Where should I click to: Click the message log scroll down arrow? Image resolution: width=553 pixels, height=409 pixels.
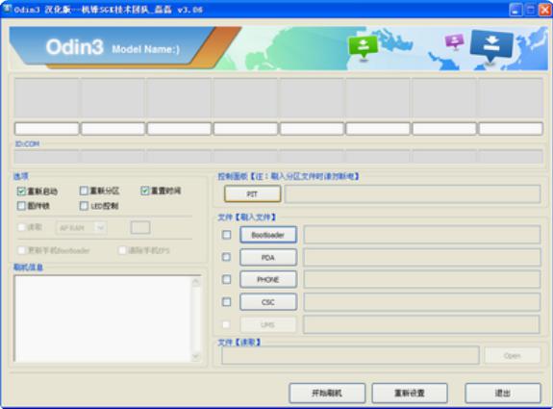click(x=196, y=356)
